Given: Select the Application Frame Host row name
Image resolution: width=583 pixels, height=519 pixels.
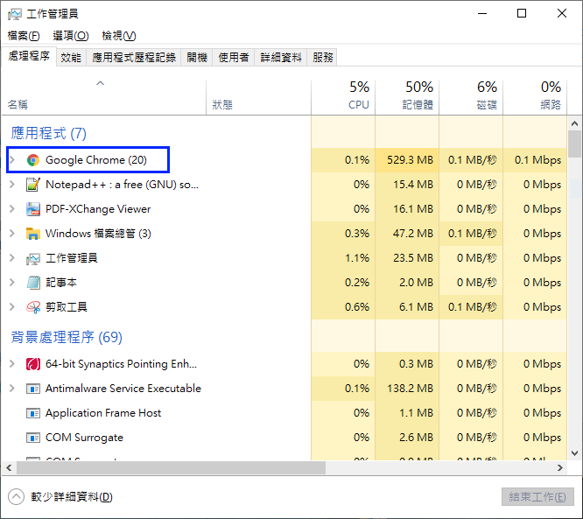Looking at the screenshot, I should pyautogui.click(x=103, y=413).
